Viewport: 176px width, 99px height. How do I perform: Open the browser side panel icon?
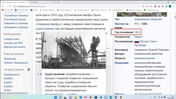click(x=166, y=6)
